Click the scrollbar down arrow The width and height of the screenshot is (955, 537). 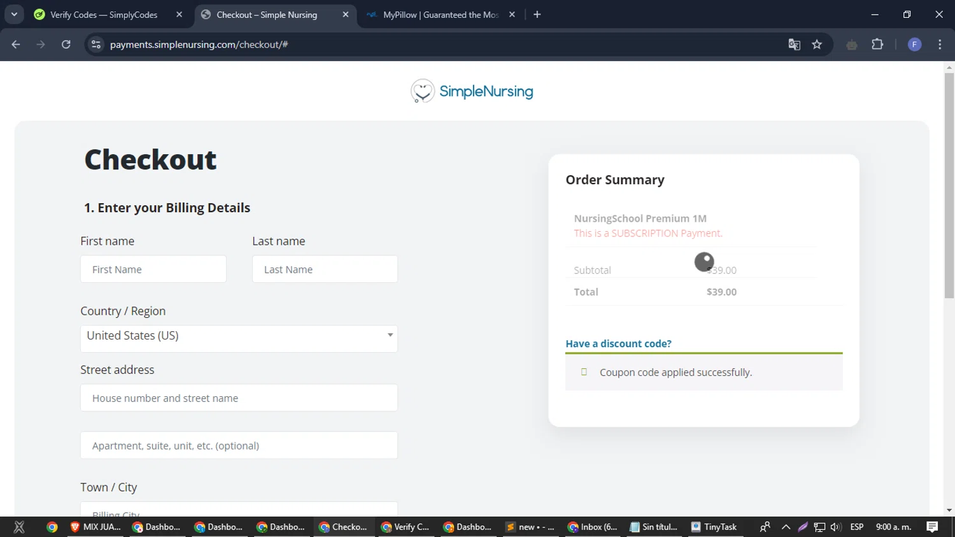949,510
